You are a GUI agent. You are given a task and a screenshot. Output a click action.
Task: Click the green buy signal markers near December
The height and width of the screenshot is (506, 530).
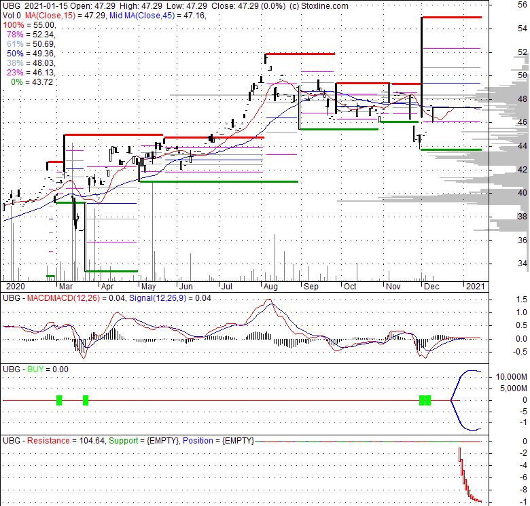point(425,400)
